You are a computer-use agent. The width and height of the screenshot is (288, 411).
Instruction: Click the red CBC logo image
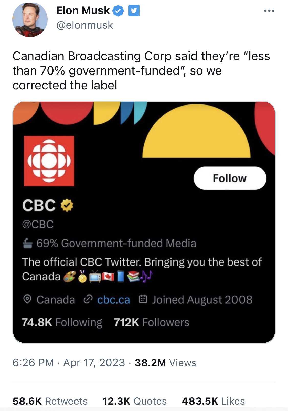coord(49,161)
